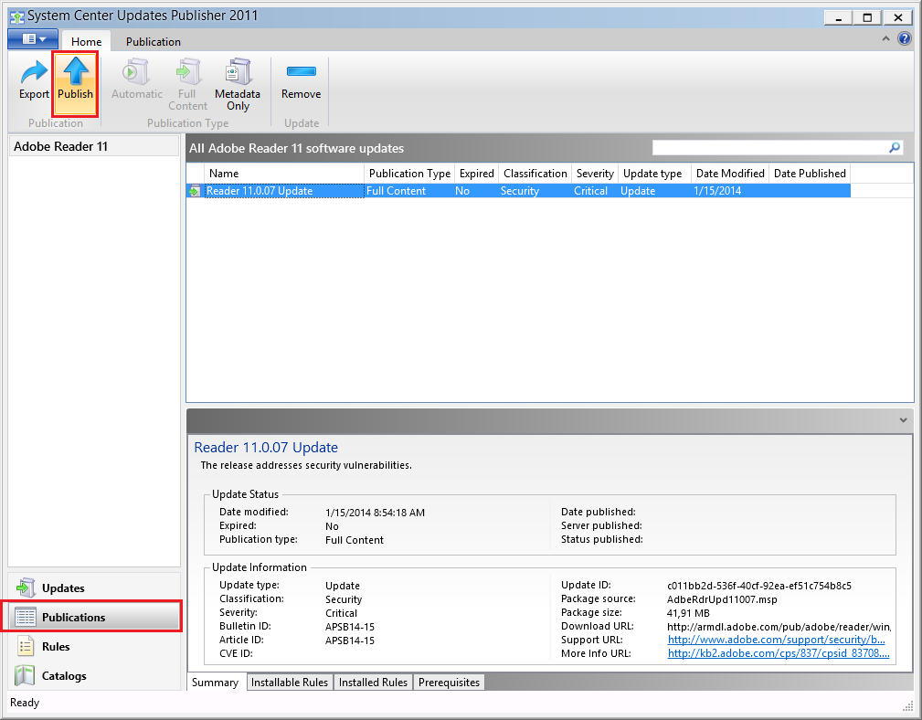Viewport: 922px width, 720px height.
Task: Sort by the Name column header
Action: click(284, 174)
